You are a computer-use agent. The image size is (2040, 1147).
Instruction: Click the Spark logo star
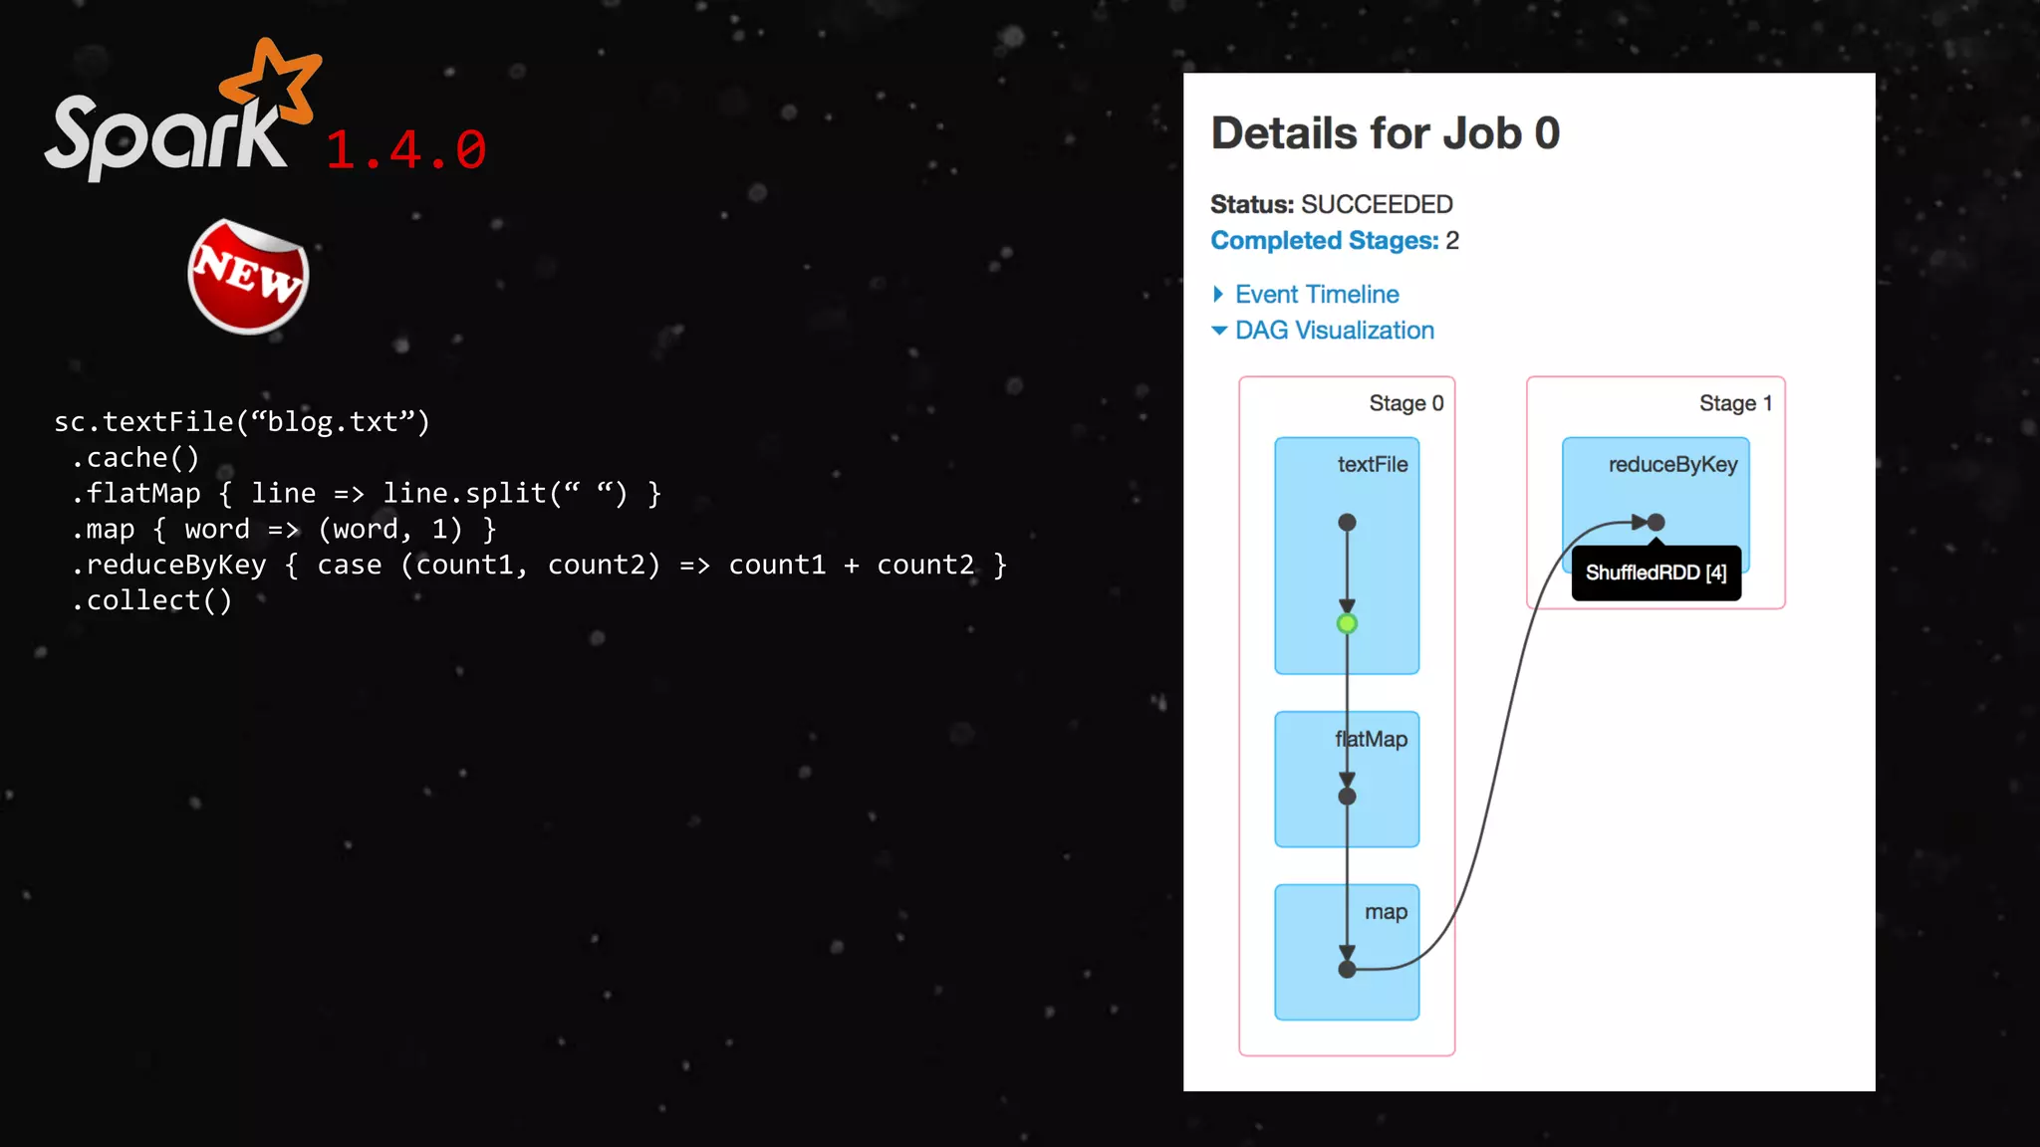click(x=271, y=82)
